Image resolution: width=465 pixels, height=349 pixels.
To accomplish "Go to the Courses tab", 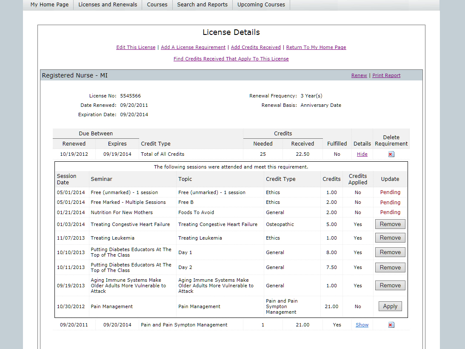I will point(157,5).
